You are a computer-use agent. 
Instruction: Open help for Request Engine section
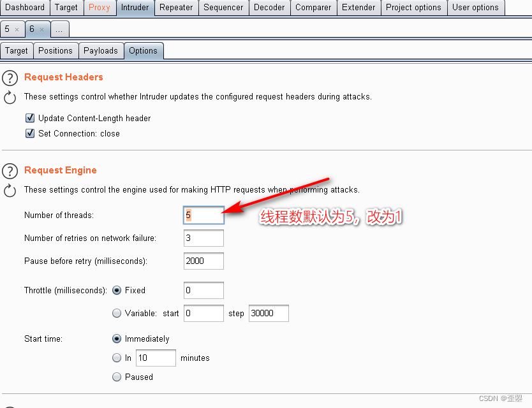10,171
